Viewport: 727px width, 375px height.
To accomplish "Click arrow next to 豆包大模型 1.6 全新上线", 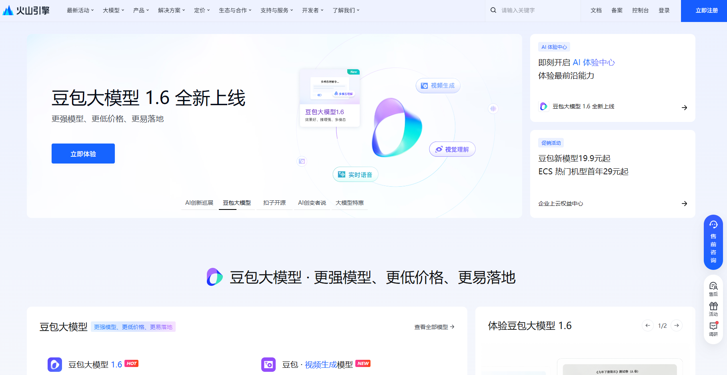I will tap(684, 108).
